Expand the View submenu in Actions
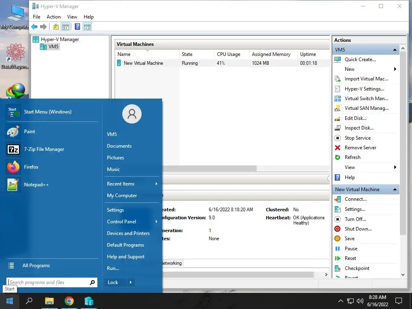This screenshot has width=412, height=309. point(395,167)
